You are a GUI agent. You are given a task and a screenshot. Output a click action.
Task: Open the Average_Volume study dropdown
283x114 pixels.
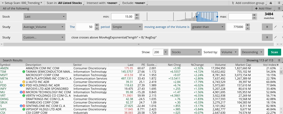click(x=43, y=27)
